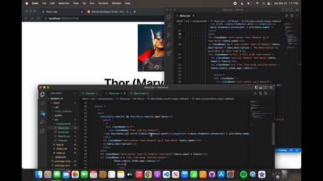This screenshot has width=323, height=181.
Task: Open Extensions icon in back Marvel VS Code window
Action: (x=169, y=53)
